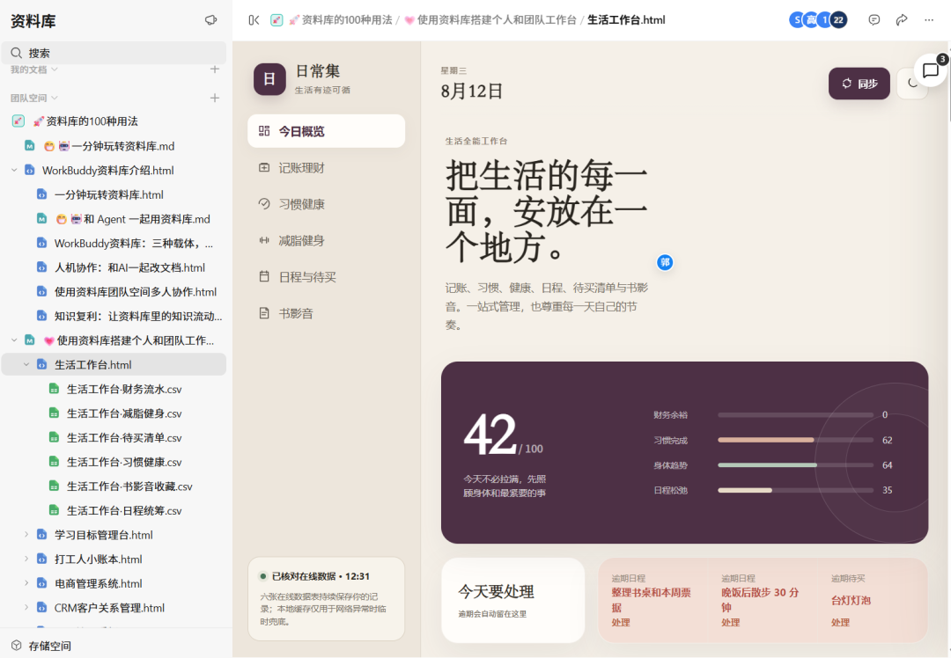Click the 日程松弛 progress bar

click(795, 490)
